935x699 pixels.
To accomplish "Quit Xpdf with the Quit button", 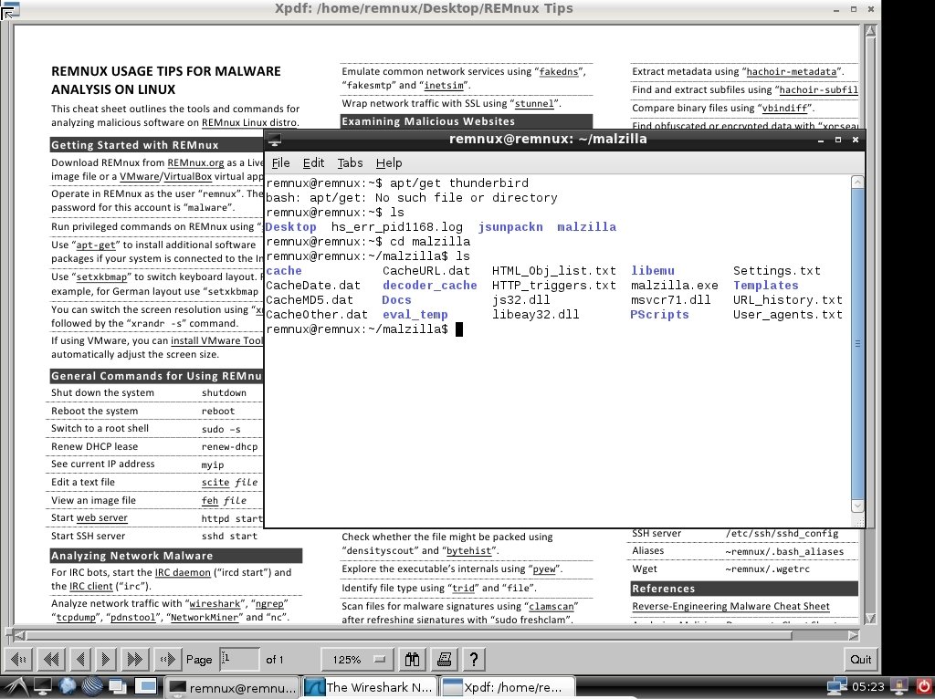I will [x=860, y=659].
